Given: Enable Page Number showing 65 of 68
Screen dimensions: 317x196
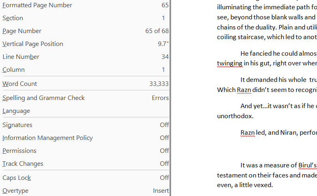Looking at the screenshot, I should point(22,31).
